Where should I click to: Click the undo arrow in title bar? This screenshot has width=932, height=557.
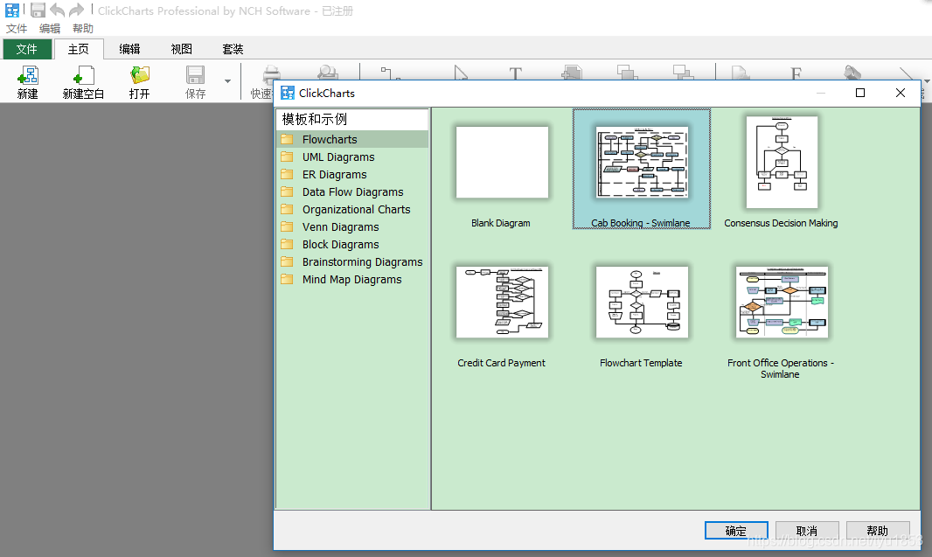tap(57, 10)
